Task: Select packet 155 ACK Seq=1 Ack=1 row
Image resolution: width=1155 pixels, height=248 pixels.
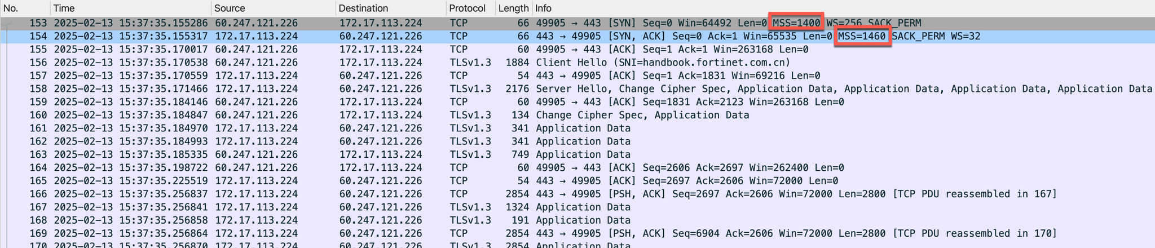Action: tap(577, 50)
